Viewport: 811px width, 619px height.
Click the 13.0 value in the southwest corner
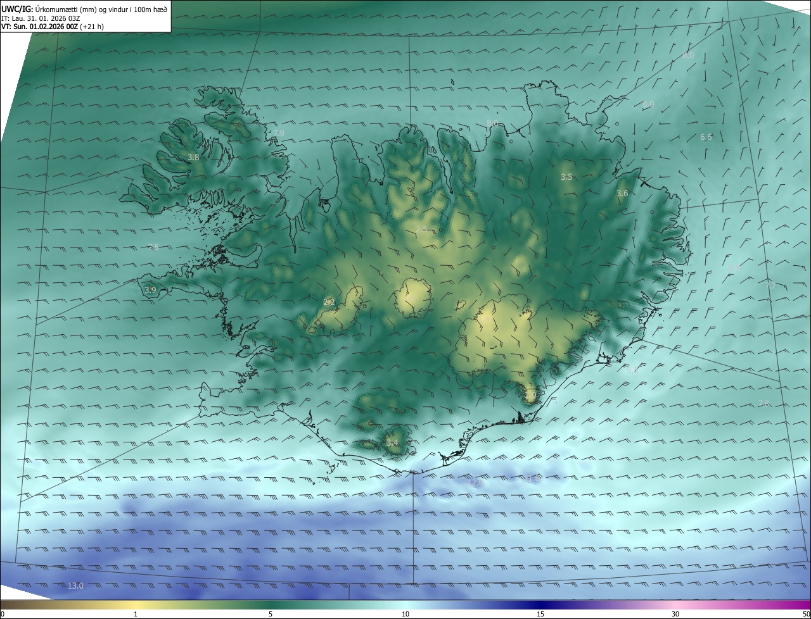click(75, 586)
